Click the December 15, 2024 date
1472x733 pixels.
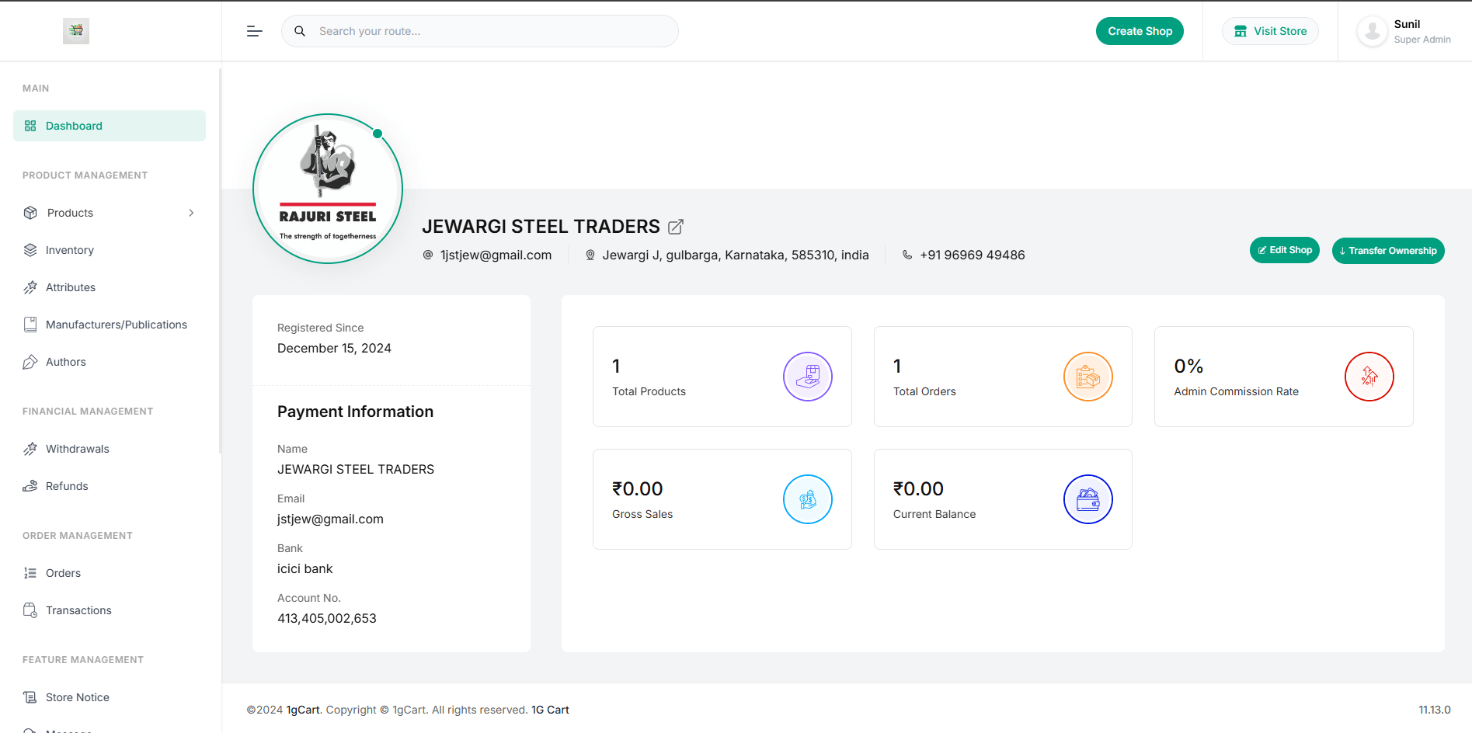334,348
